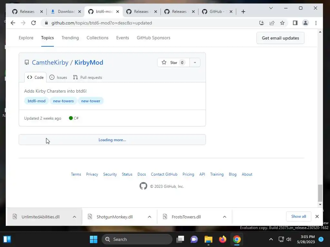
Task: Click the FrostsTowers.dll file icon
Action: coord(165,216)
